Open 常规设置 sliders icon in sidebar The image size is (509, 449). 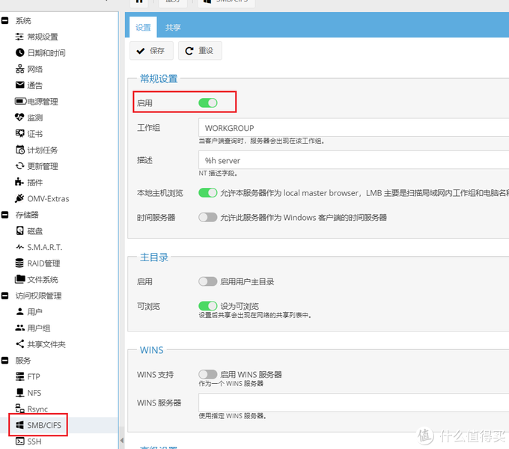pos(19,37)
